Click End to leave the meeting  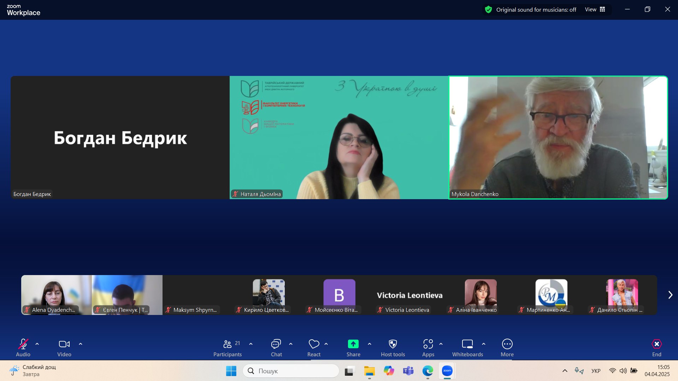pos(656,348)
